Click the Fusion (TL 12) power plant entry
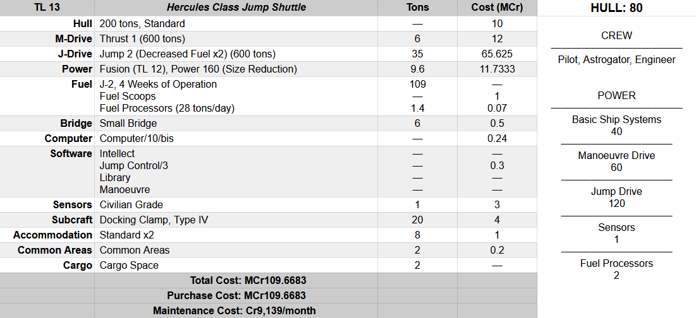This screenshot has height=318, width=696. point(198,69)
